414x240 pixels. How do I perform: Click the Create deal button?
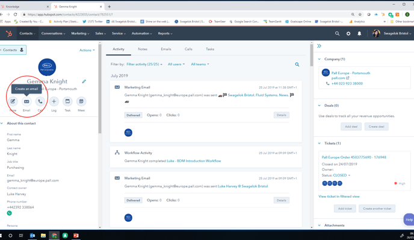377,127
